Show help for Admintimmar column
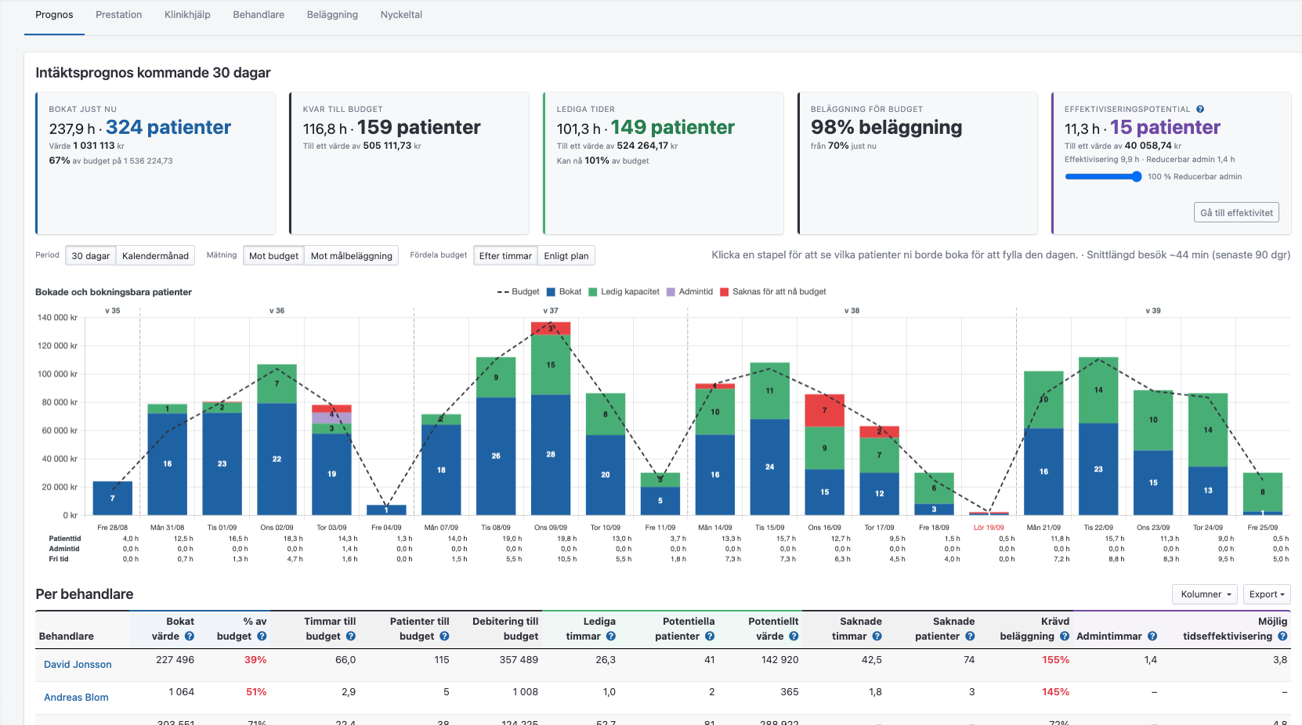 (1152, 637)
